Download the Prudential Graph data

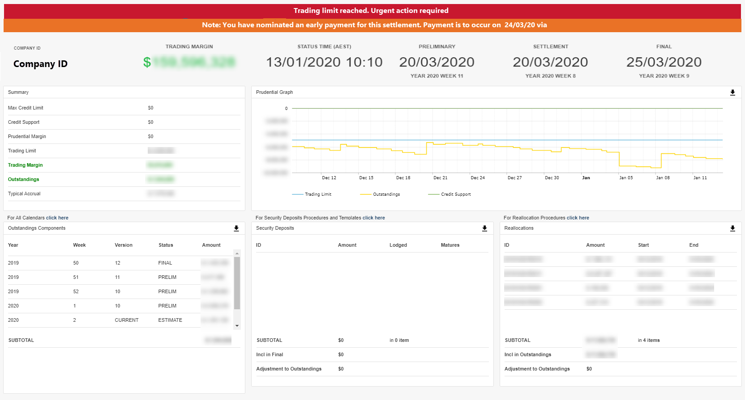click(x=732, y=93)
